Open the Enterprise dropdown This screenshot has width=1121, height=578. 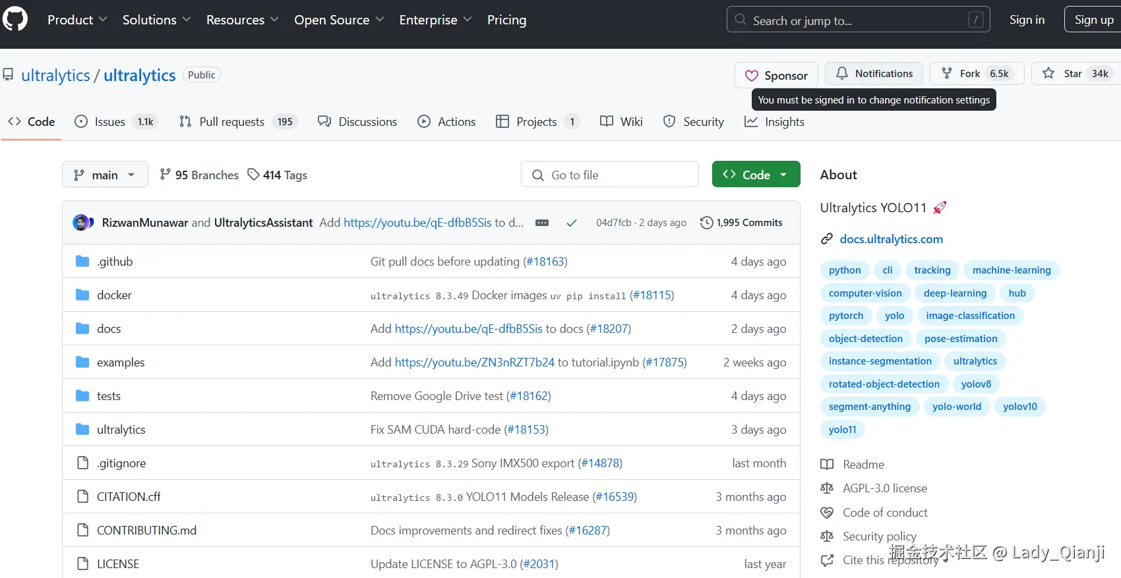[435, 20]
